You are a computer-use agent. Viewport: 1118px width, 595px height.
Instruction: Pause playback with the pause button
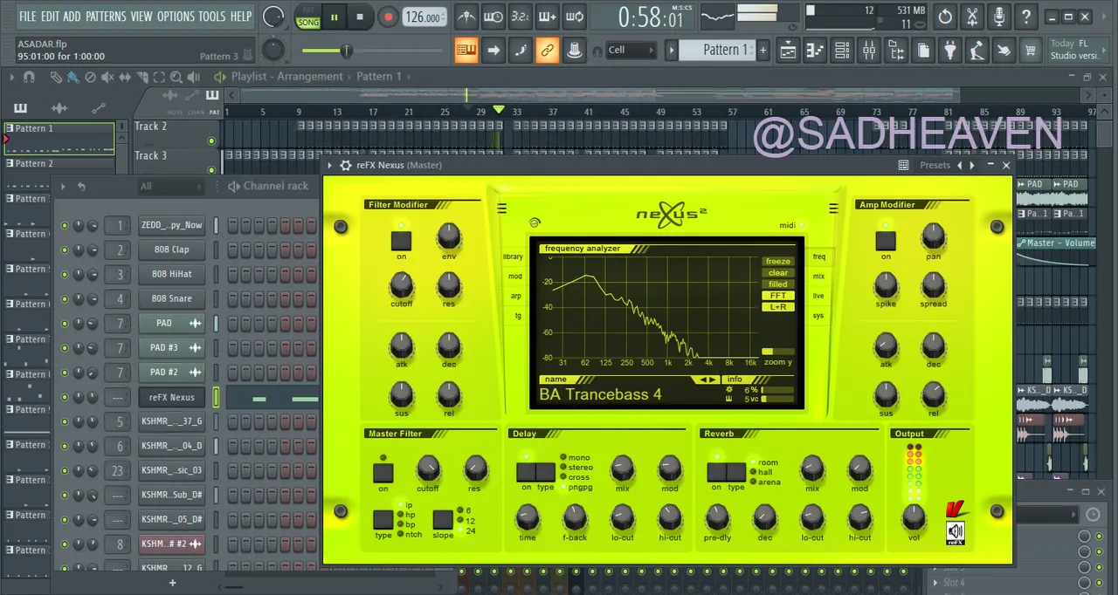[x=335, y=16]
